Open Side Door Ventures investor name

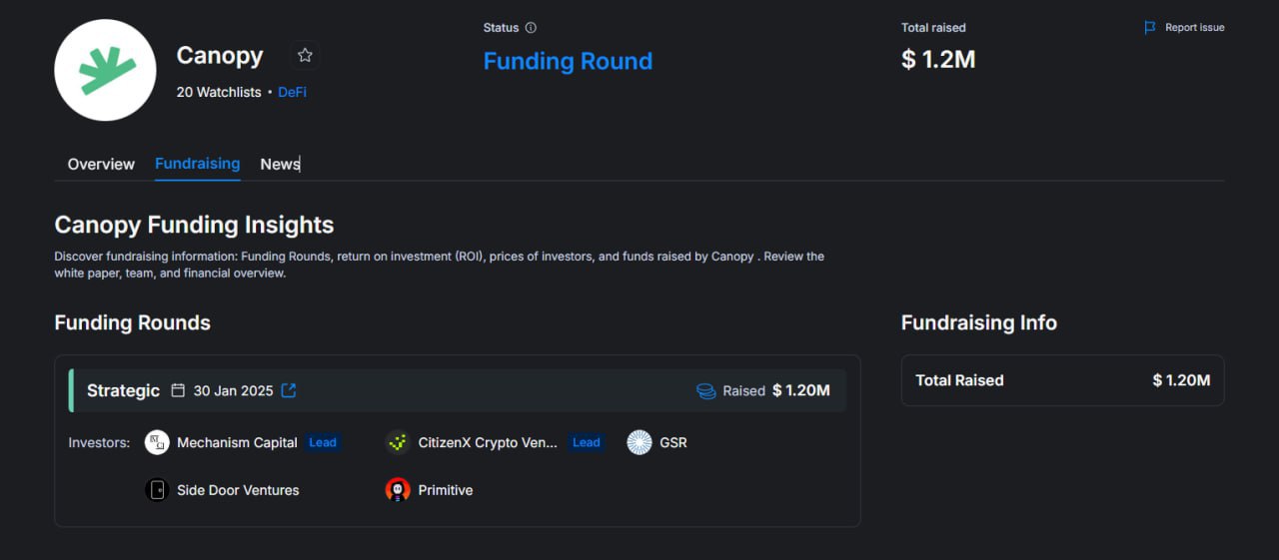click(238, 490)
